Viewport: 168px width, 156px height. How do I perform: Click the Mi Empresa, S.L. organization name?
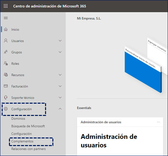coord(89,18)
